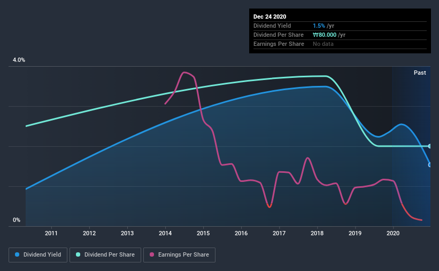Click the teal Dividend Per Share endpoint marker

click(x=429, y=146)
